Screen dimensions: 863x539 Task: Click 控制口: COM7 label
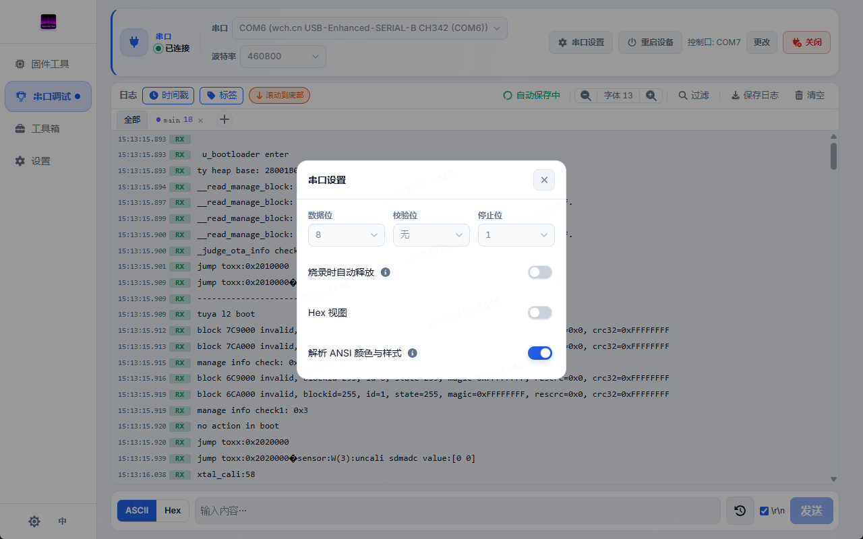click(714, 42)
